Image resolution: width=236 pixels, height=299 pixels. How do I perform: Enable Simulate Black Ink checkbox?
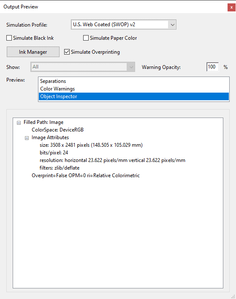9,38
